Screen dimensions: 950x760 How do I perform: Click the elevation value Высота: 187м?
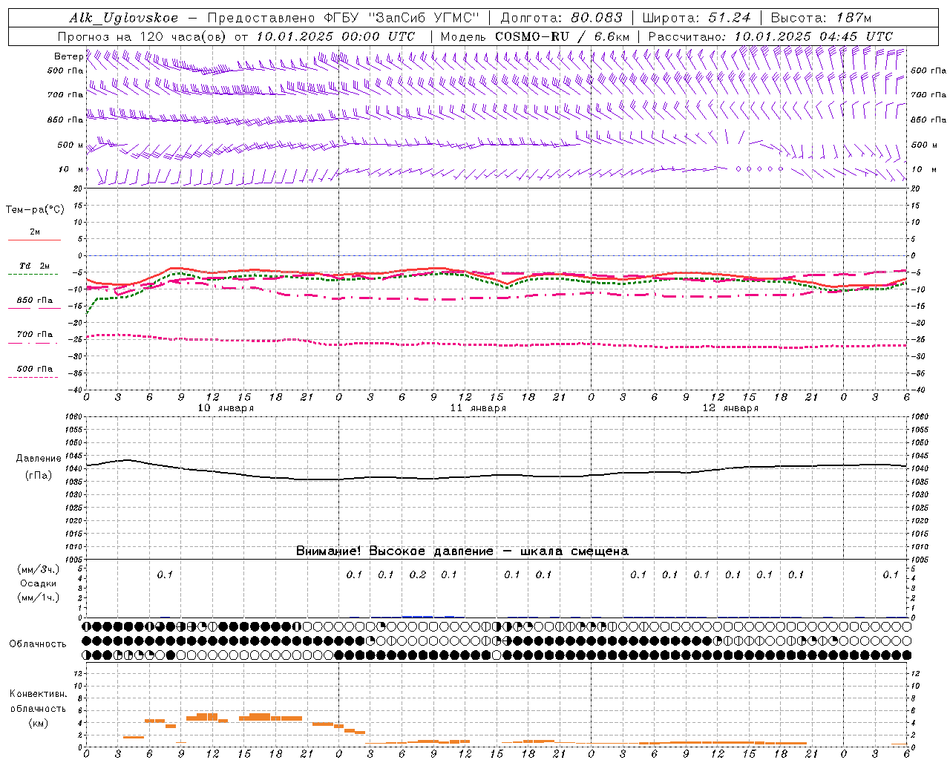pos(821,18)
